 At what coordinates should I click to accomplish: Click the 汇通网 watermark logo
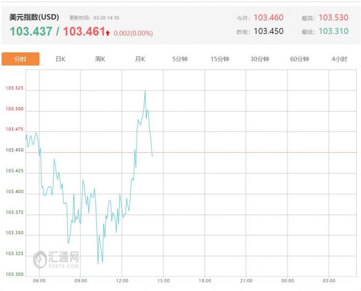[x=56, y=260]
